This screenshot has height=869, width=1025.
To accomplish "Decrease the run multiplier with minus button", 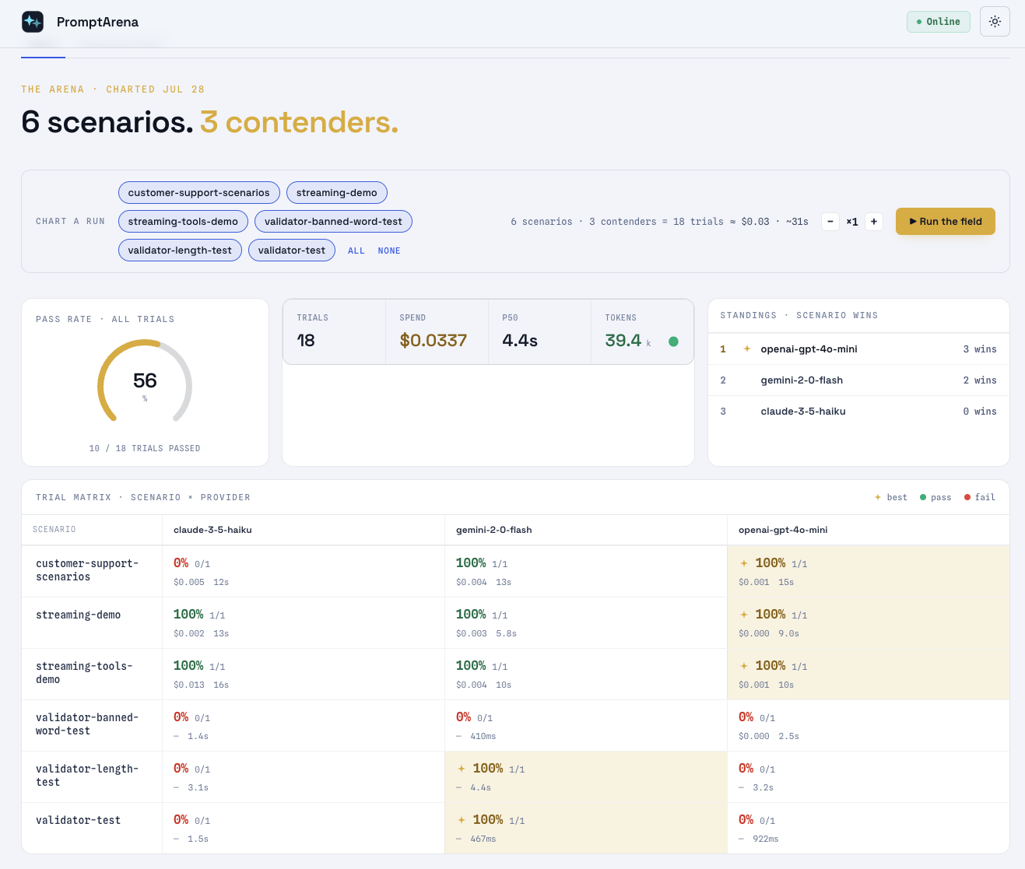I will point(830,222).
